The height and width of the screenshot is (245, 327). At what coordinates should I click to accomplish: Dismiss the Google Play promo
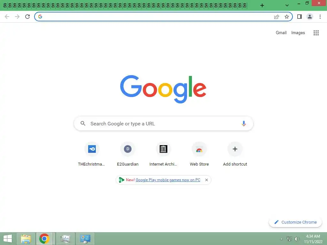click(207, 180)
